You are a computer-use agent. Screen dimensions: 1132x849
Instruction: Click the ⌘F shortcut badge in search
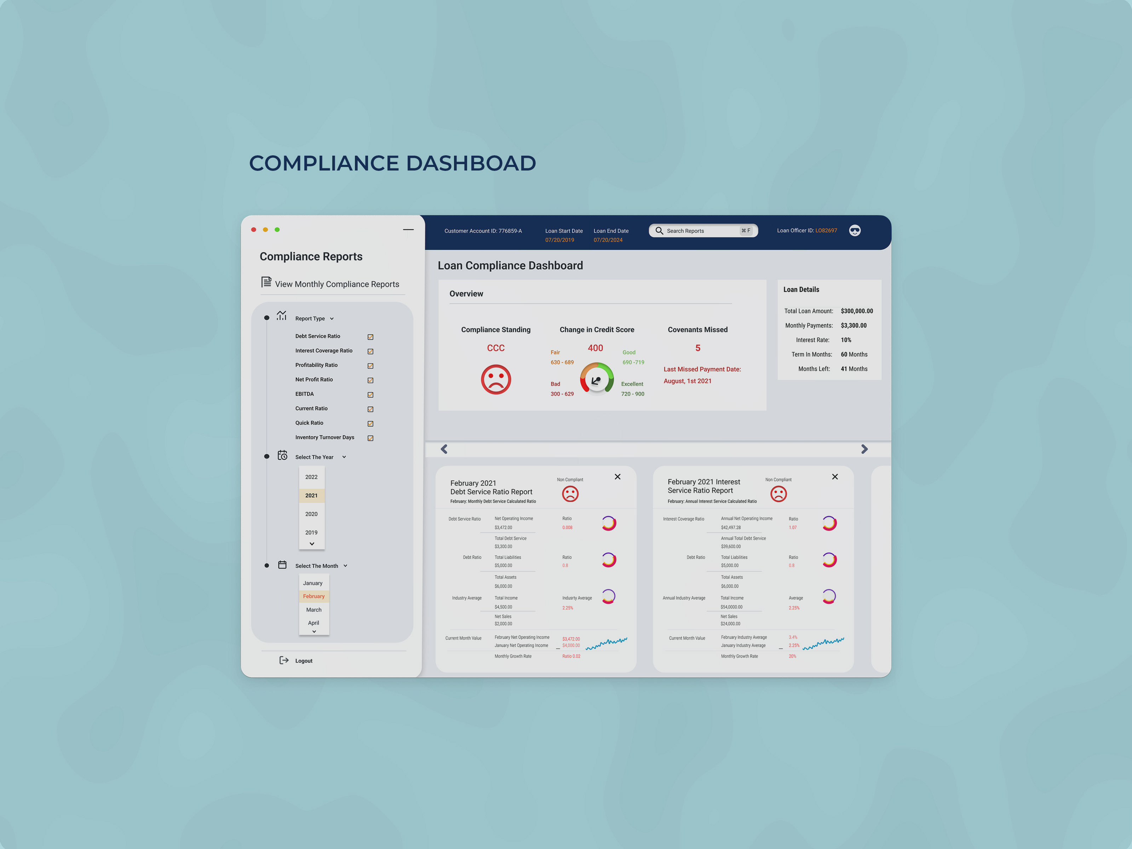point(746,231)
